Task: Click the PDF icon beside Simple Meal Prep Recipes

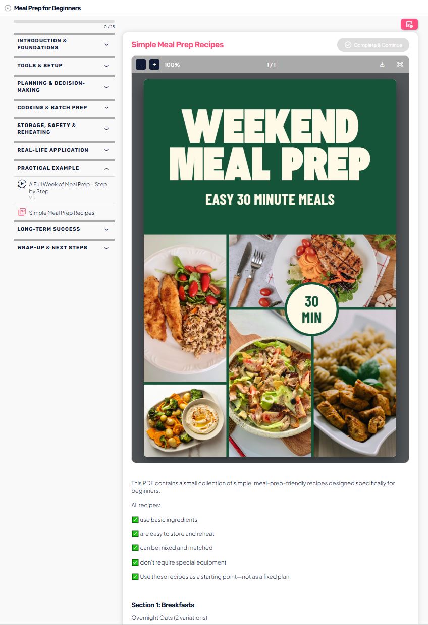Action: coord(22,212)
